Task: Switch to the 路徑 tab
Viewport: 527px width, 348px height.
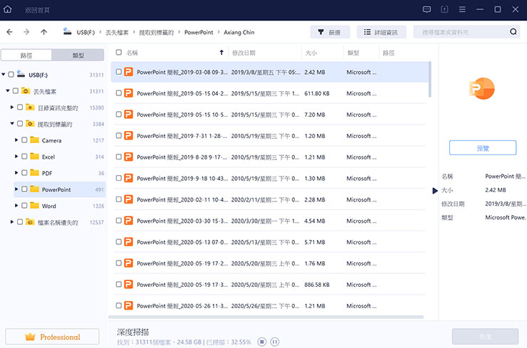Action: pyautogui.click(x=26, y=55)
